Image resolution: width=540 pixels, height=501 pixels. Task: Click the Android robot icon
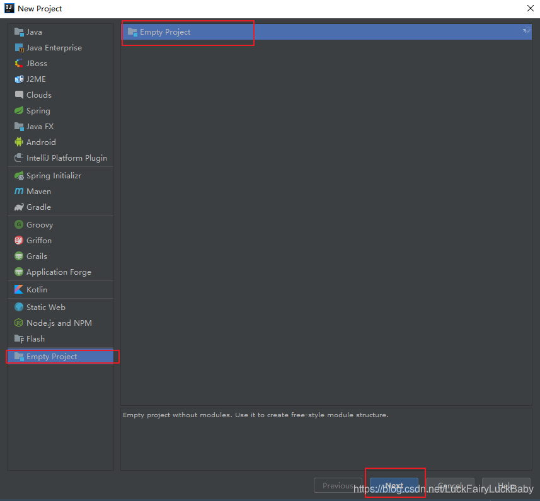point(19,142)
